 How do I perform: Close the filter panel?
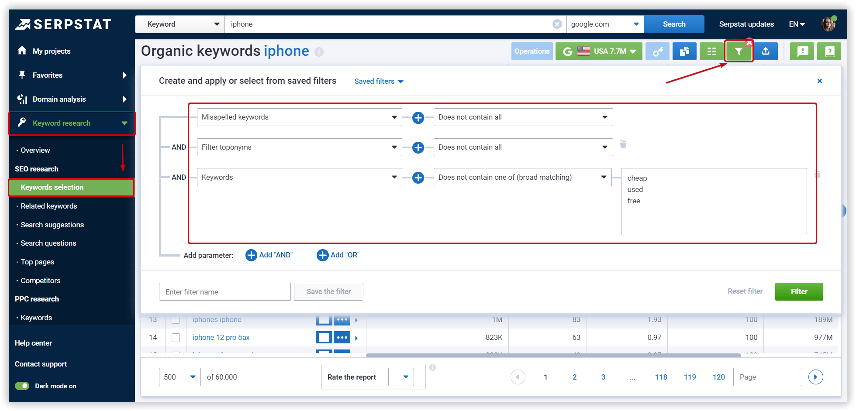820,81
